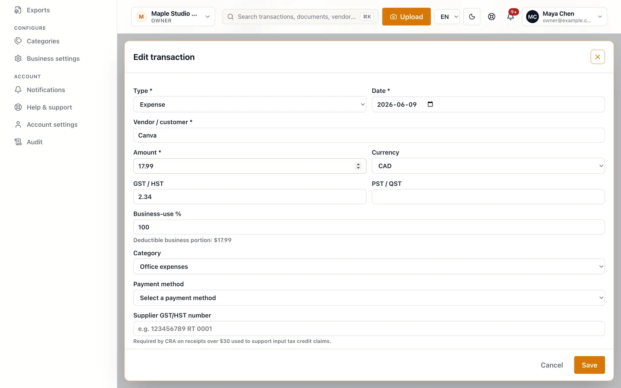Open the Maya Chen account menu
The width and height of the screenshot is (621, 388).
pyautogui.click(x=565, y=17)
